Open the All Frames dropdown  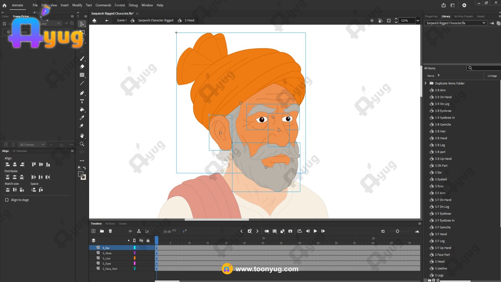[32, 144]
